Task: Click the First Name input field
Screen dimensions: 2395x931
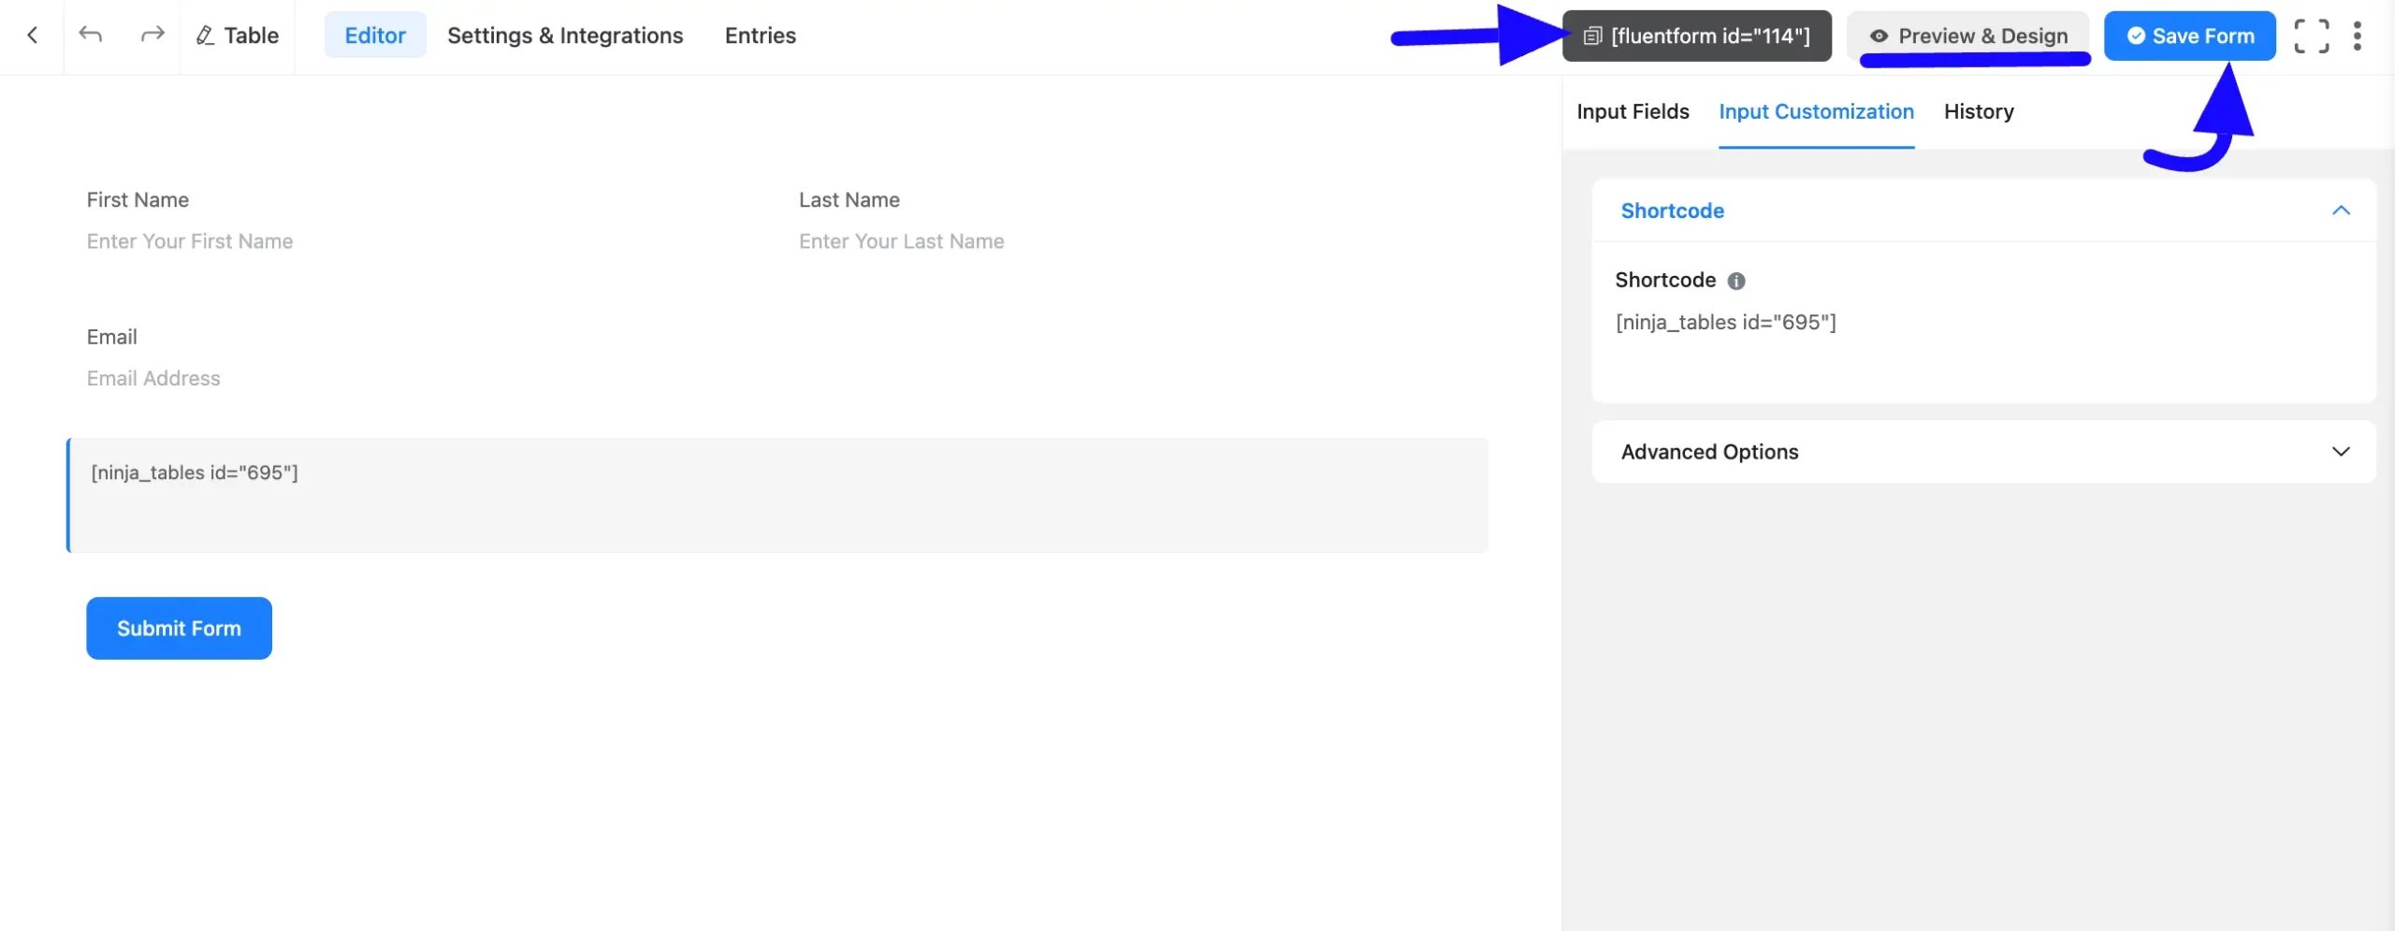Action: [421, 241]
